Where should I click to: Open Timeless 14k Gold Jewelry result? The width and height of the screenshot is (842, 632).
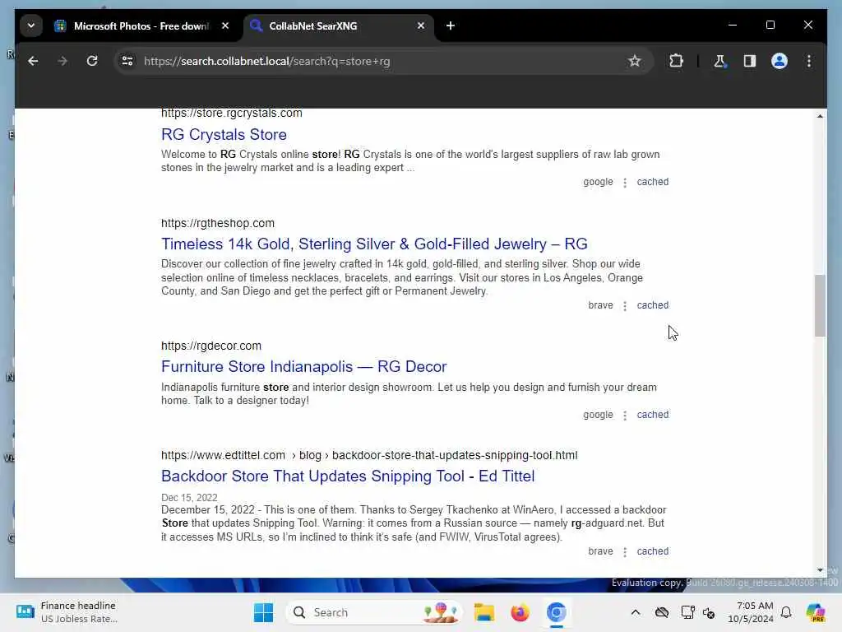(x=374, y=244)
